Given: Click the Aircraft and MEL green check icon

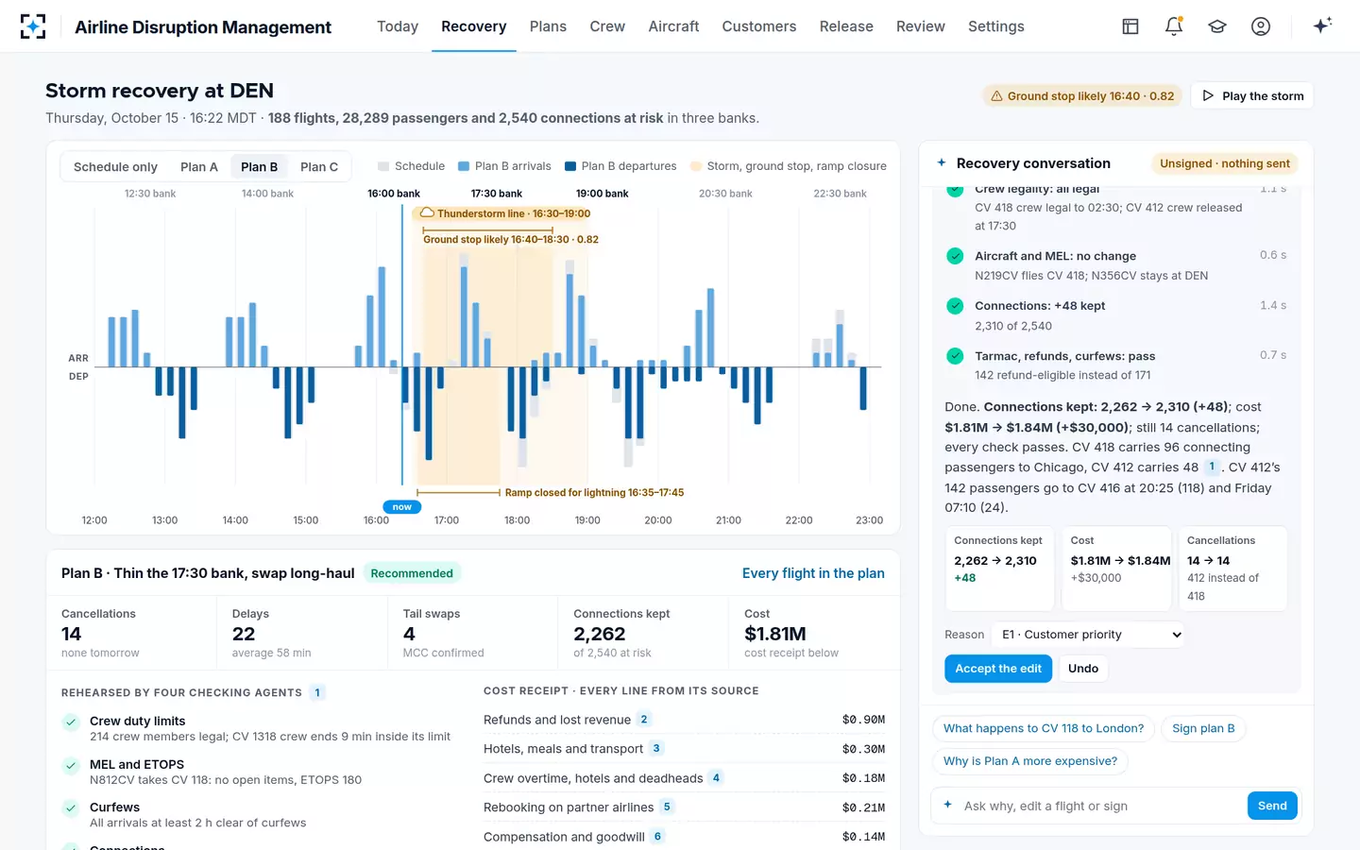Looking at the screenshot, I should (955, 256).
